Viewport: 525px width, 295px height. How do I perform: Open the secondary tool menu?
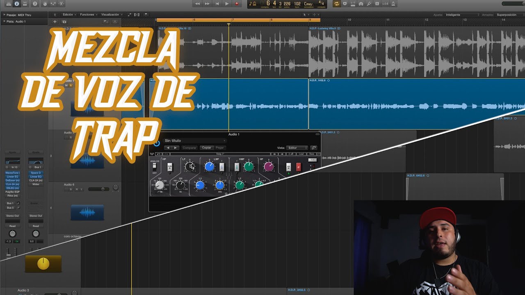pos(315,15)
